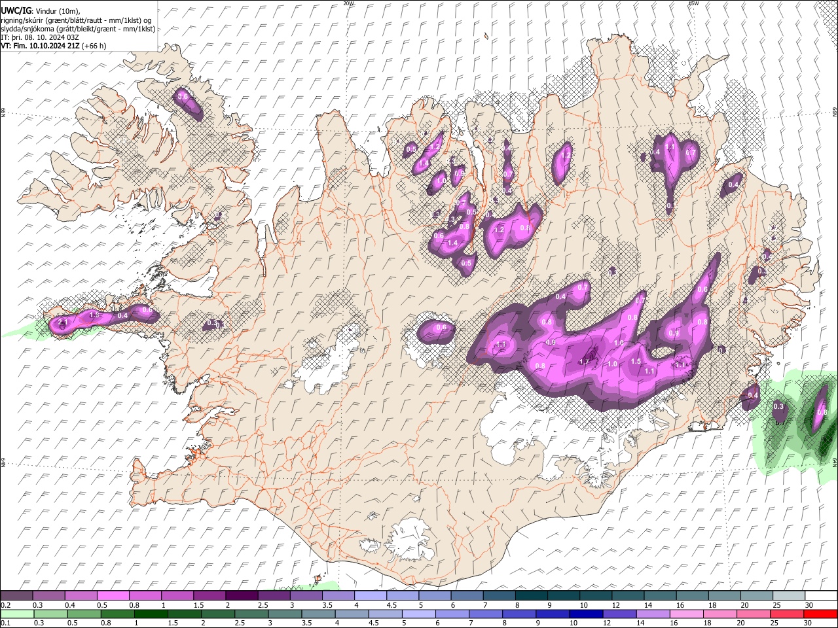838x628 pixels.
Task: Click the '(+66 h)' forecast offset text
Action: point(94,46)
